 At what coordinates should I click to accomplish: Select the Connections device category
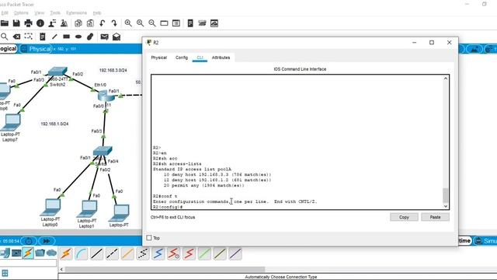(x=28, y=253)
